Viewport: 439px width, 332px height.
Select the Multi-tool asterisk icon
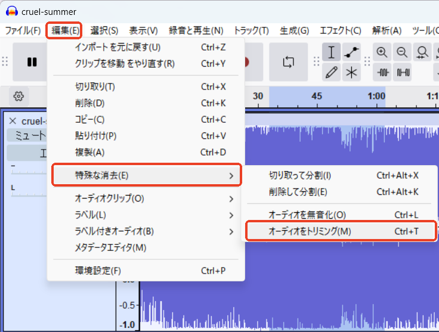click(x=351, y=73)
